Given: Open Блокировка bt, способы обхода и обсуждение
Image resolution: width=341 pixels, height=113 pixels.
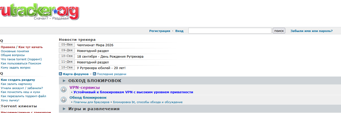Looking at the screenshot, I should [x=148, y=102].
